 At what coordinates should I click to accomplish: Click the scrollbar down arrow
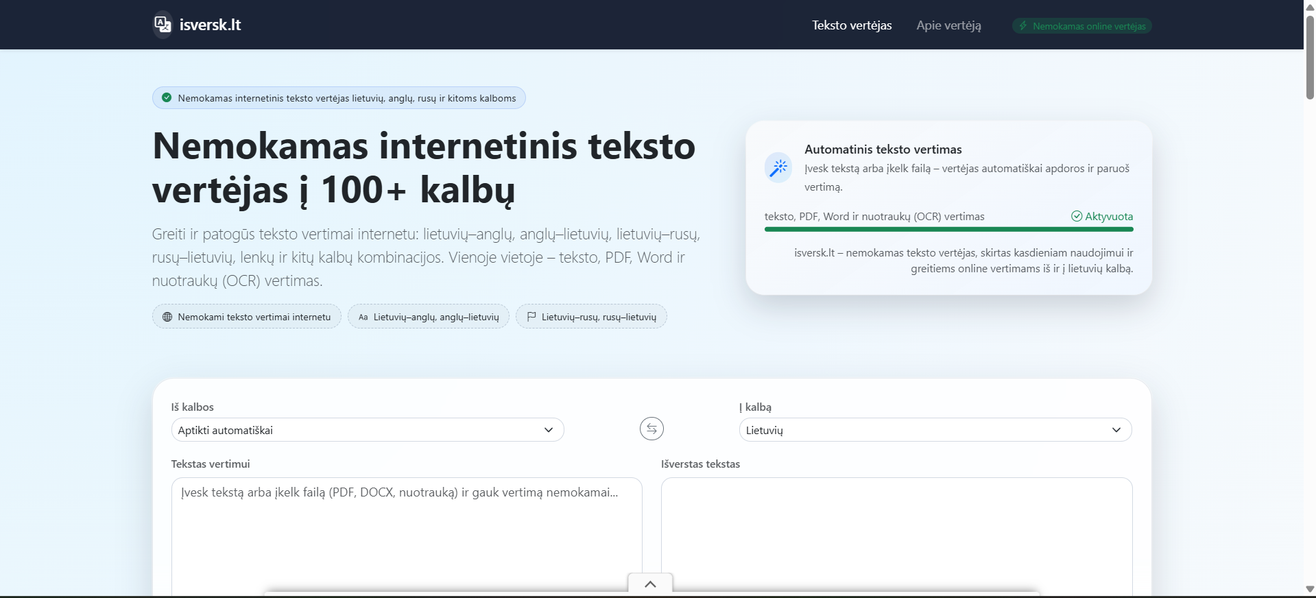pos(1310,589)
